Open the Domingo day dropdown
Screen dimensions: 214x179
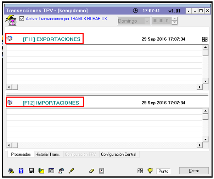[x=147, y=21]
